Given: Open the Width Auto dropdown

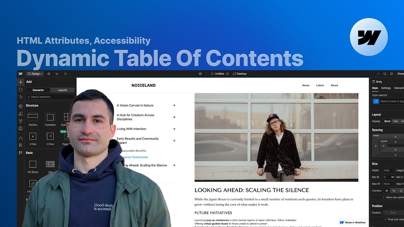Looking at the screenshot, I should (x=389, y=171).
